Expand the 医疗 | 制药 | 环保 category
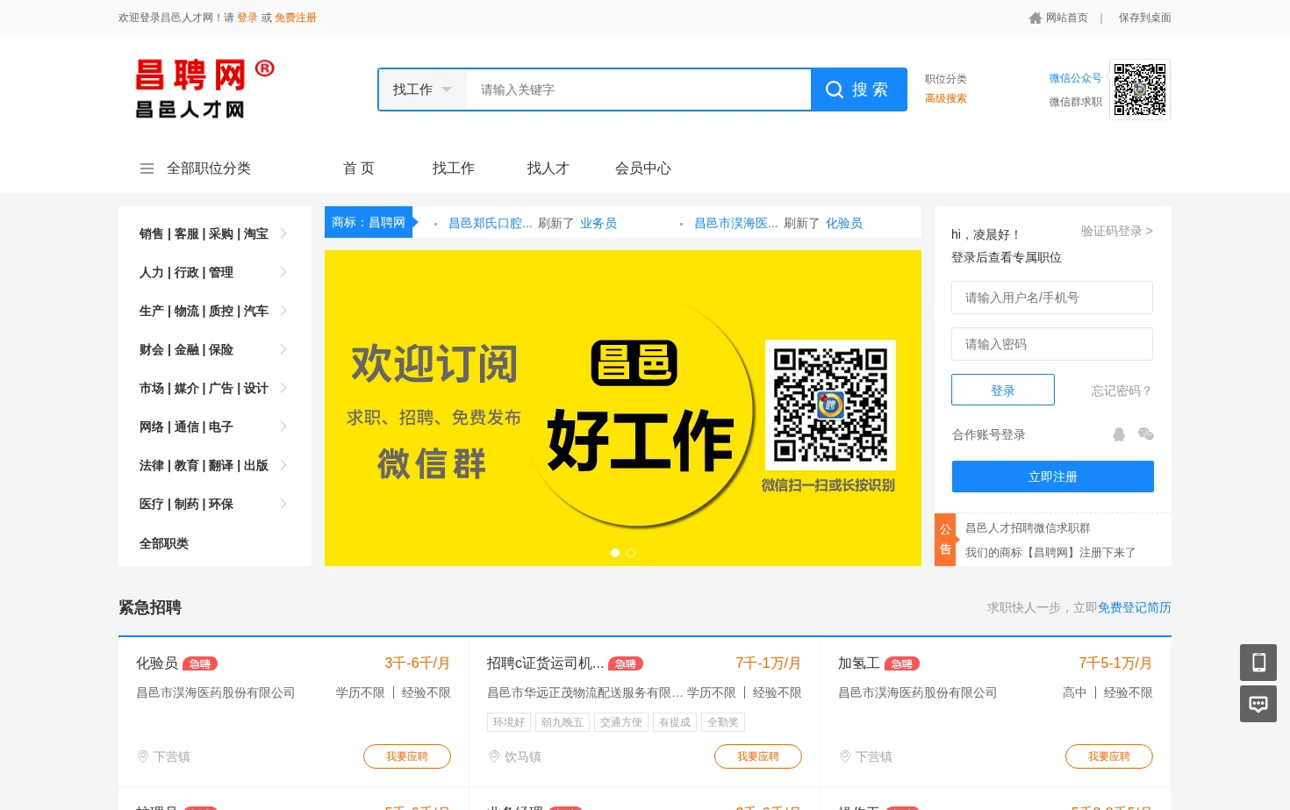1290x810 pixels. (x=215, y=504)
